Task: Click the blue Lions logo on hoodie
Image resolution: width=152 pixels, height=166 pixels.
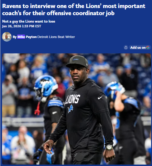Action: point(70,109)
